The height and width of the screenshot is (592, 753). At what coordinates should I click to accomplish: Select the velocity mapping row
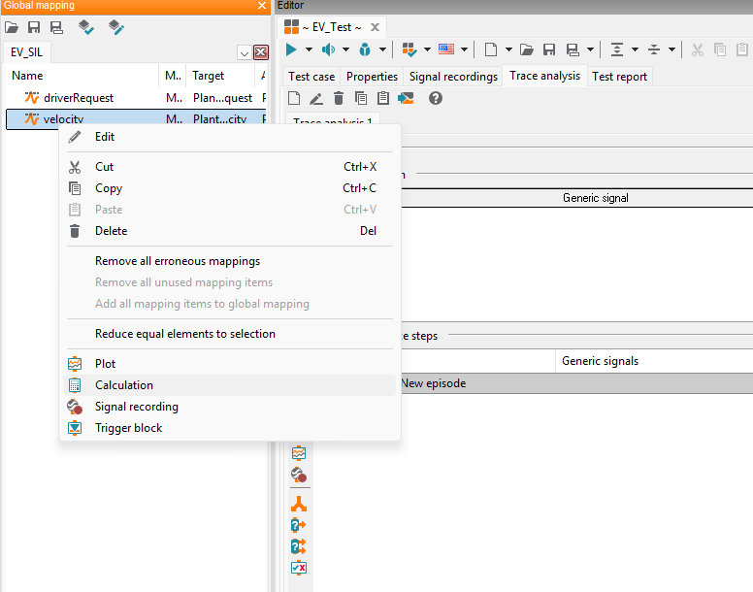pos(136,119)
